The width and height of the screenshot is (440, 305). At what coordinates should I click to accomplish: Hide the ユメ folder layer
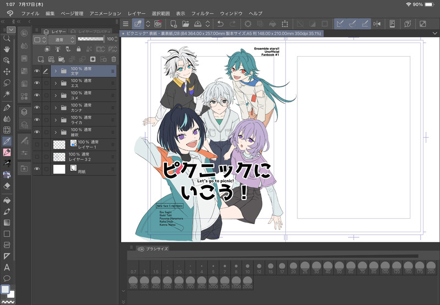click(x=37, y=96)
